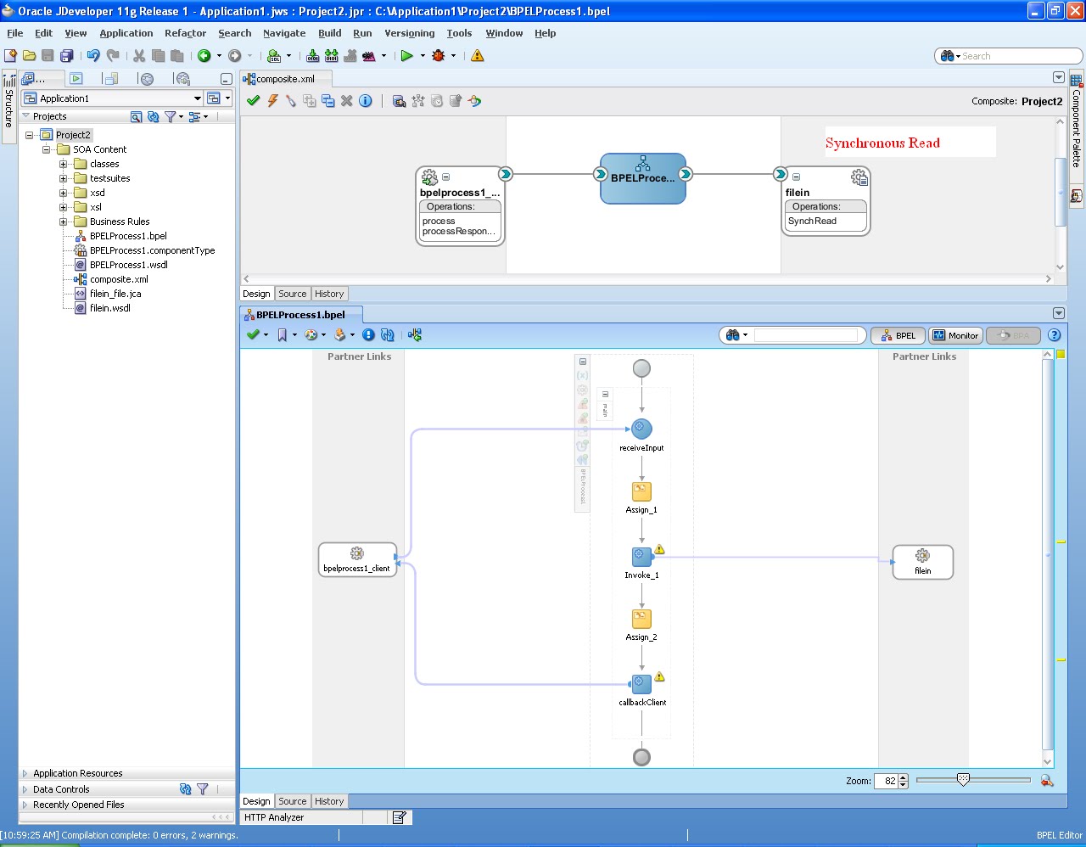Select the Invoke_1 activity icon
The width and height of the screenshot is (1086, 847).
pyautogui.click(x=641, y=557)
